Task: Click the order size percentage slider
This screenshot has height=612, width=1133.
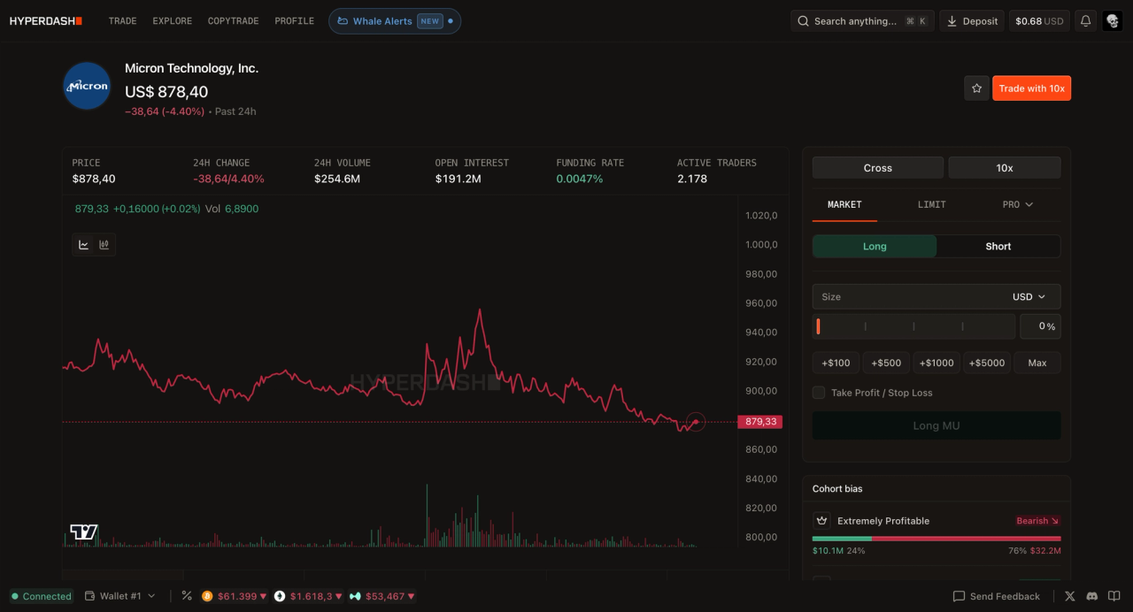Action: coord(913,326)
